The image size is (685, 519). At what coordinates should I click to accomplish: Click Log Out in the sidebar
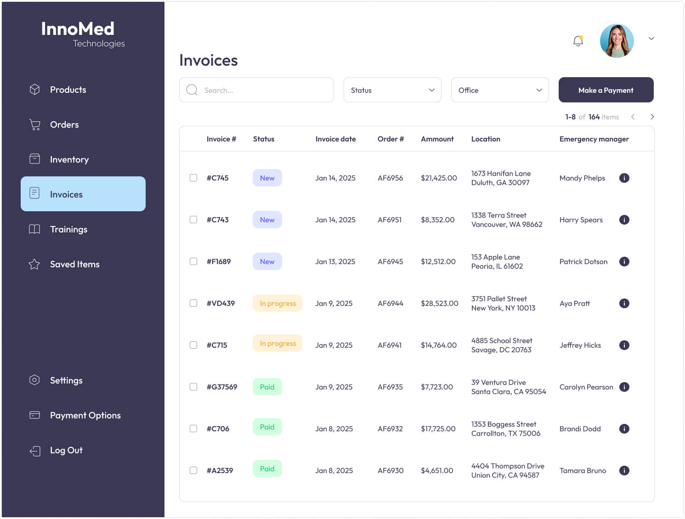66,451
